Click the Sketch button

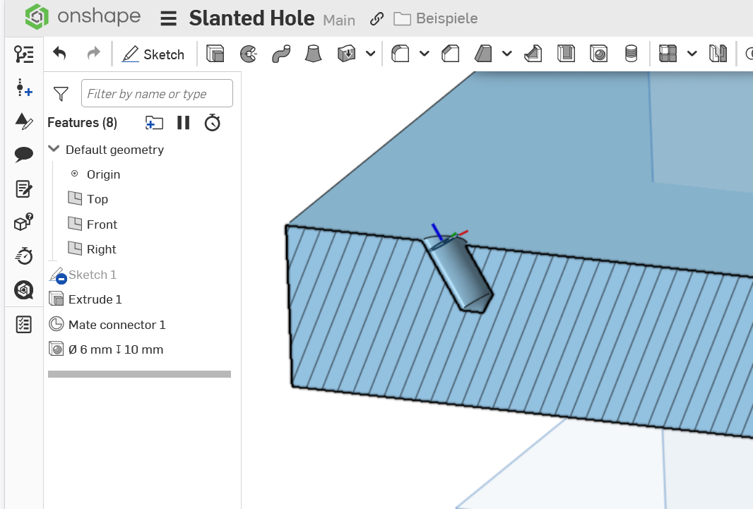[153, 54]
